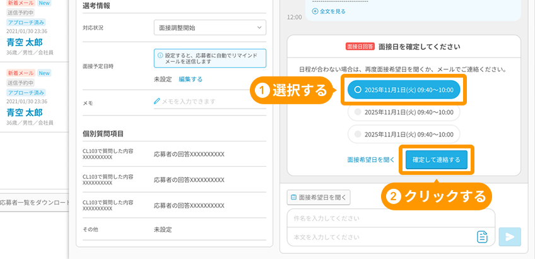Viewport: 535px width, 259px height.
Task: Click the 個別質問項目 section heading
Action: pos(103,133)
